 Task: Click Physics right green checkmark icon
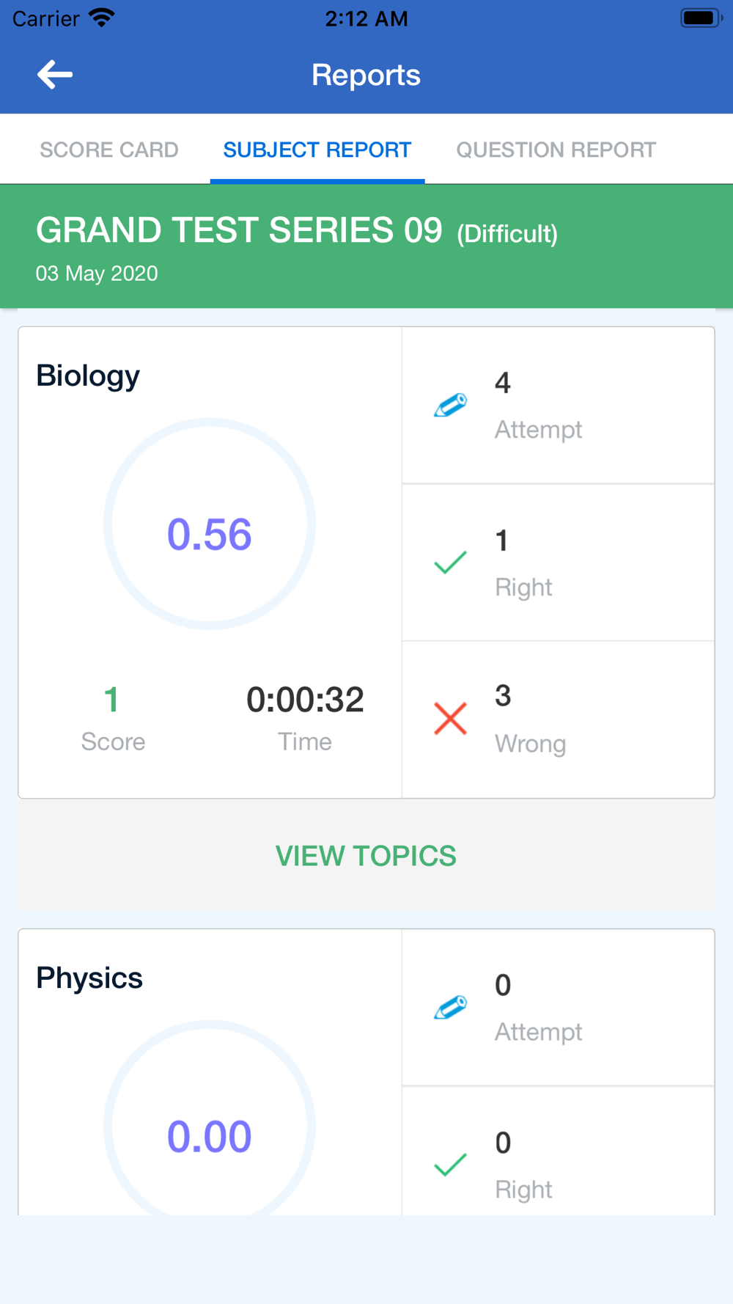coord(450,1165)
